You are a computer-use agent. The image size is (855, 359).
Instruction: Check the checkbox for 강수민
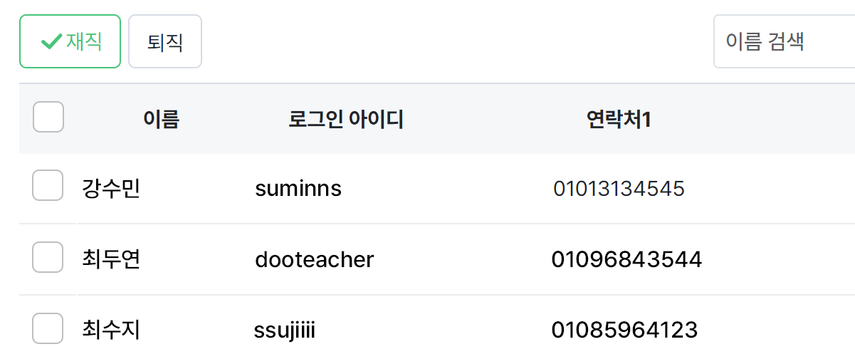48,188
